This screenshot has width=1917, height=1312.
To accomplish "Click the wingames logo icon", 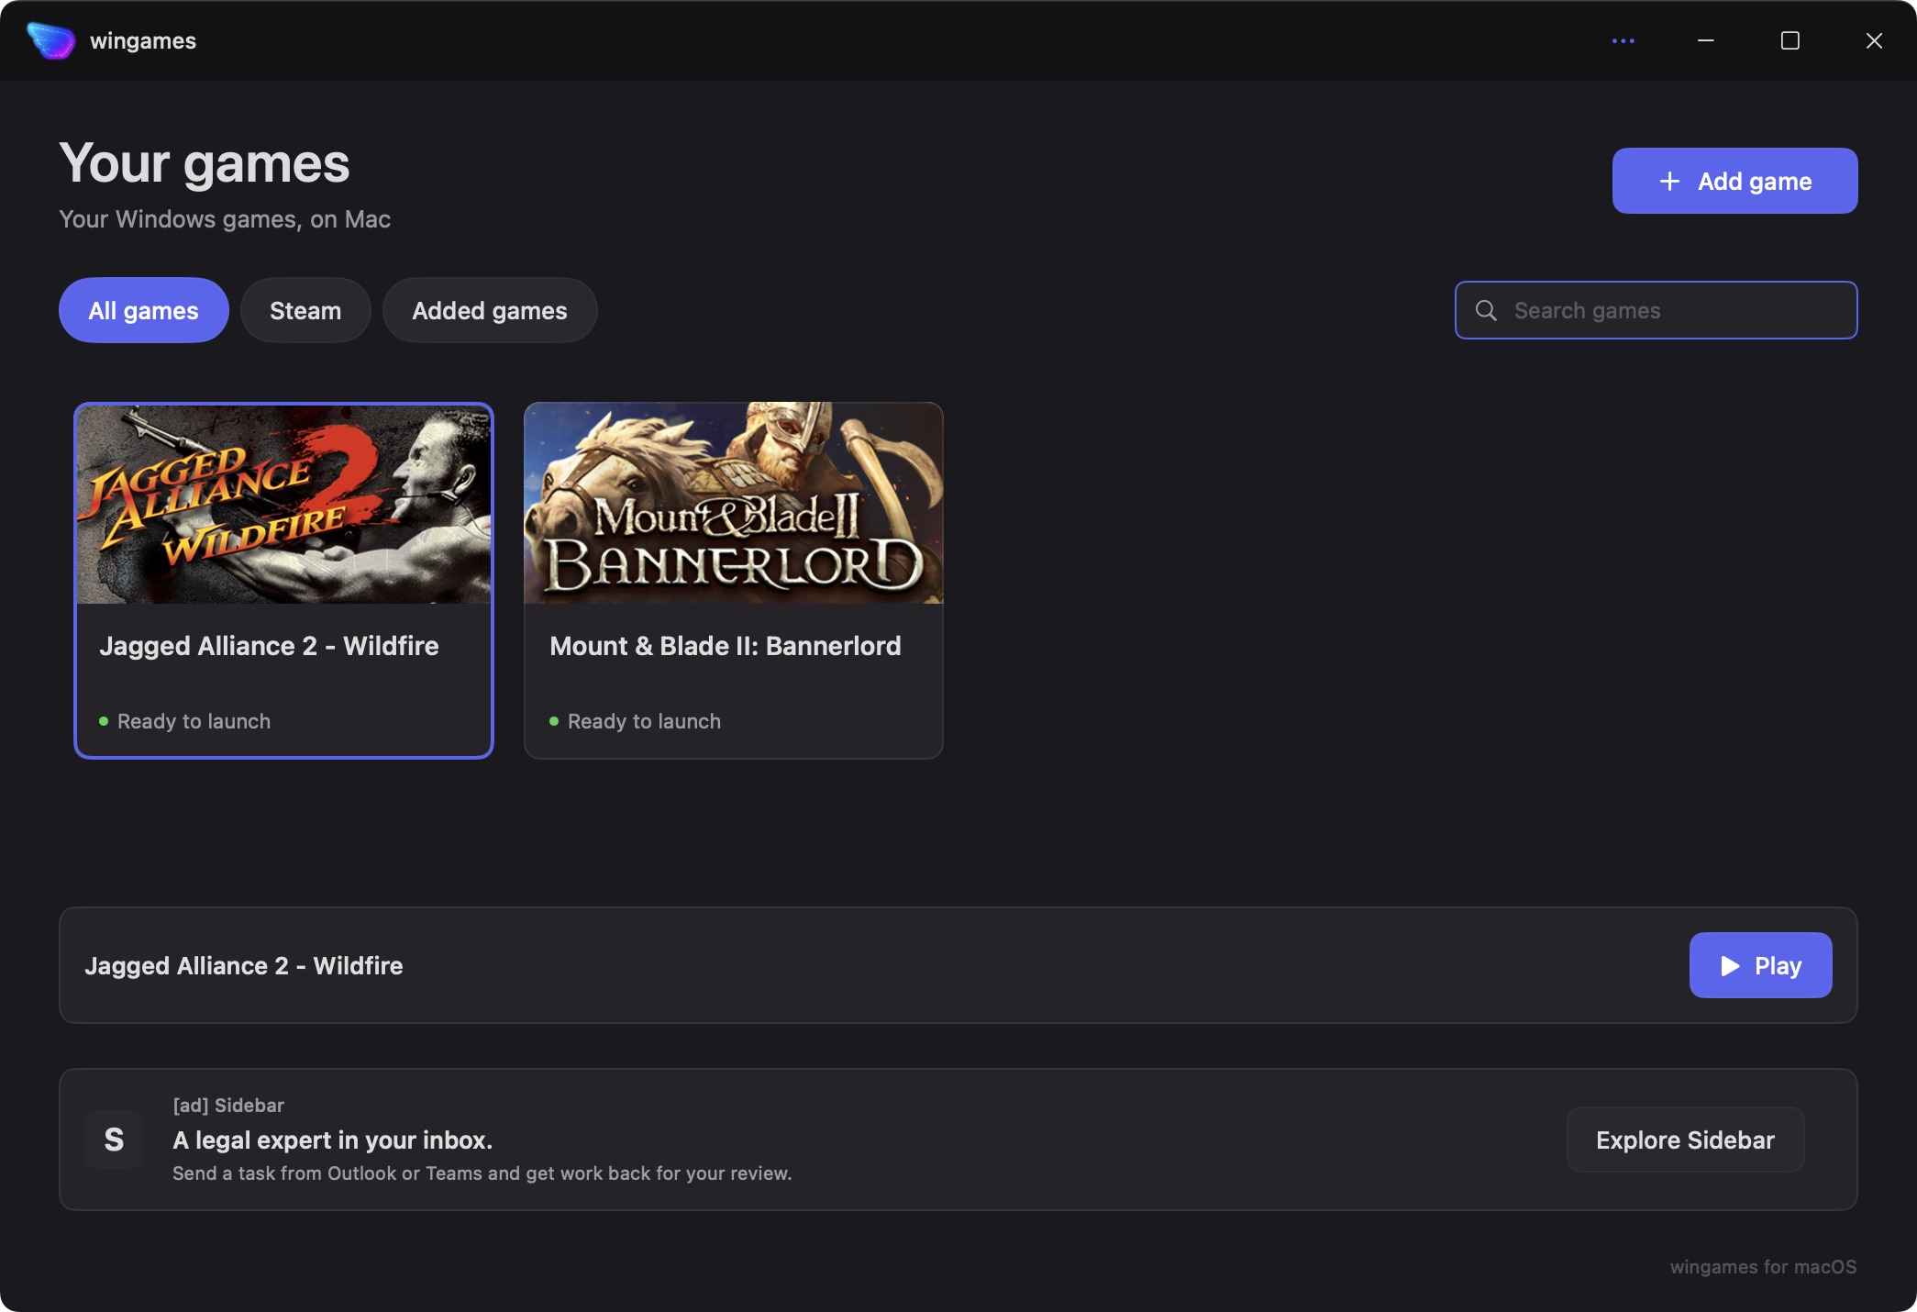I will [x=51, y=40].
